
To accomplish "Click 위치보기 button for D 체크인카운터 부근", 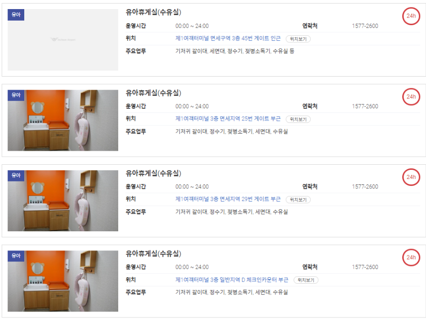I will pyautogui.click(x=306, y=280).
